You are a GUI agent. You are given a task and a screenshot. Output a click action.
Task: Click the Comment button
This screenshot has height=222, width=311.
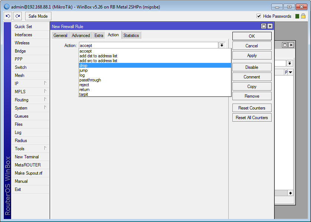[x=252, y=77]
